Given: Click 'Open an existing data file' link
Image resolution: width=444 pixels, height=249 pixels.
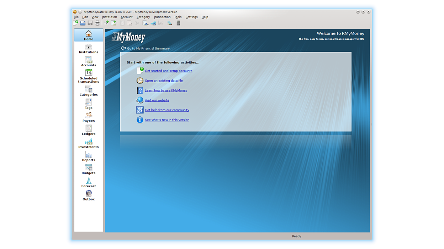Looking at the screenshot, I should pos(164,81).
